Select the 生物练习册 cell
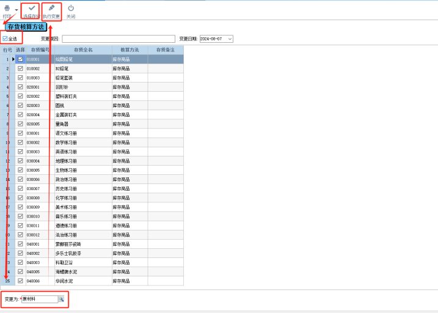The image size is (438, 313). pos(83,170)
